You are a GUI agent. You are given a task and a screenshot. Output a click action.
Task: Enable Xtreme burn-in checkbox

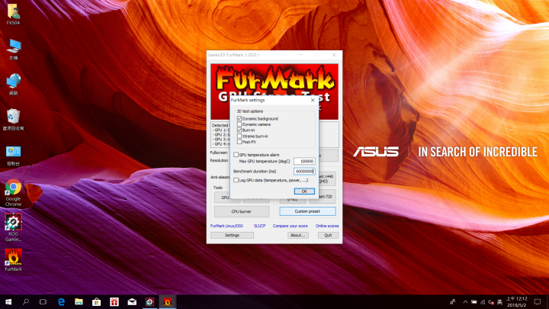click(x=239, y=136)
